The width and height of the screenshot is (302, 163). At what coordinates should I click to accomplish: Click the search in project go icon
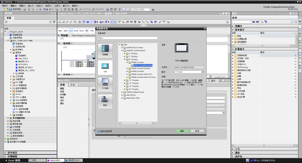(153, 9)
